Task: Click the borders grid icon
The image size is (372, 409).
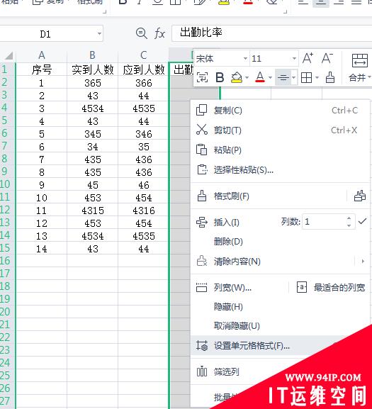Action: (306, 77)
